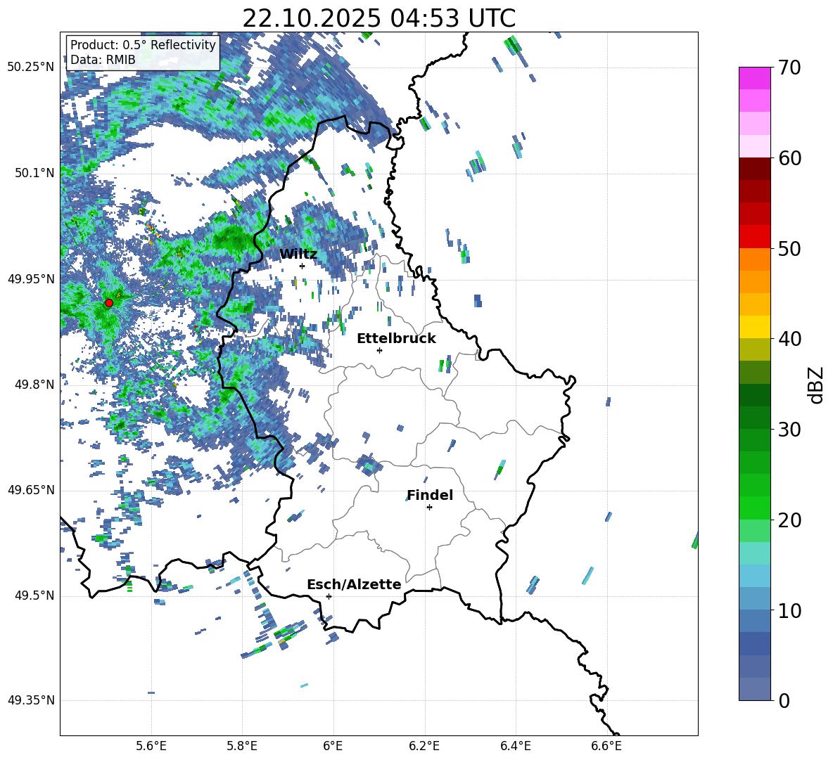This screenshot has width=833, height=760.
Task: Click the 49.35°N latitude label
Action: 31,700
